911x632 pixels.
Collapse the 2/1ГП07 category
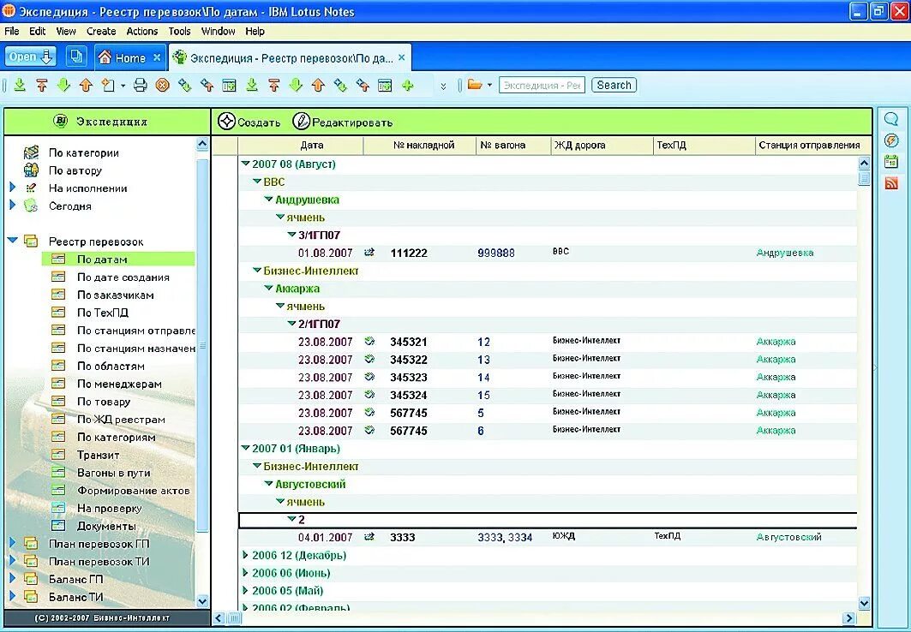[x=291, y=324]
